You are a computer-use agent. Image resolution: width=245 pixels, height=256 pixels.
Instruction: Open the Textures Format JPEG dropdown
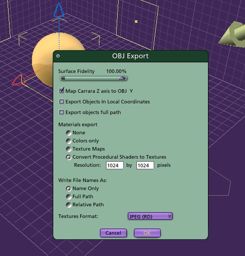coord(150,216)
